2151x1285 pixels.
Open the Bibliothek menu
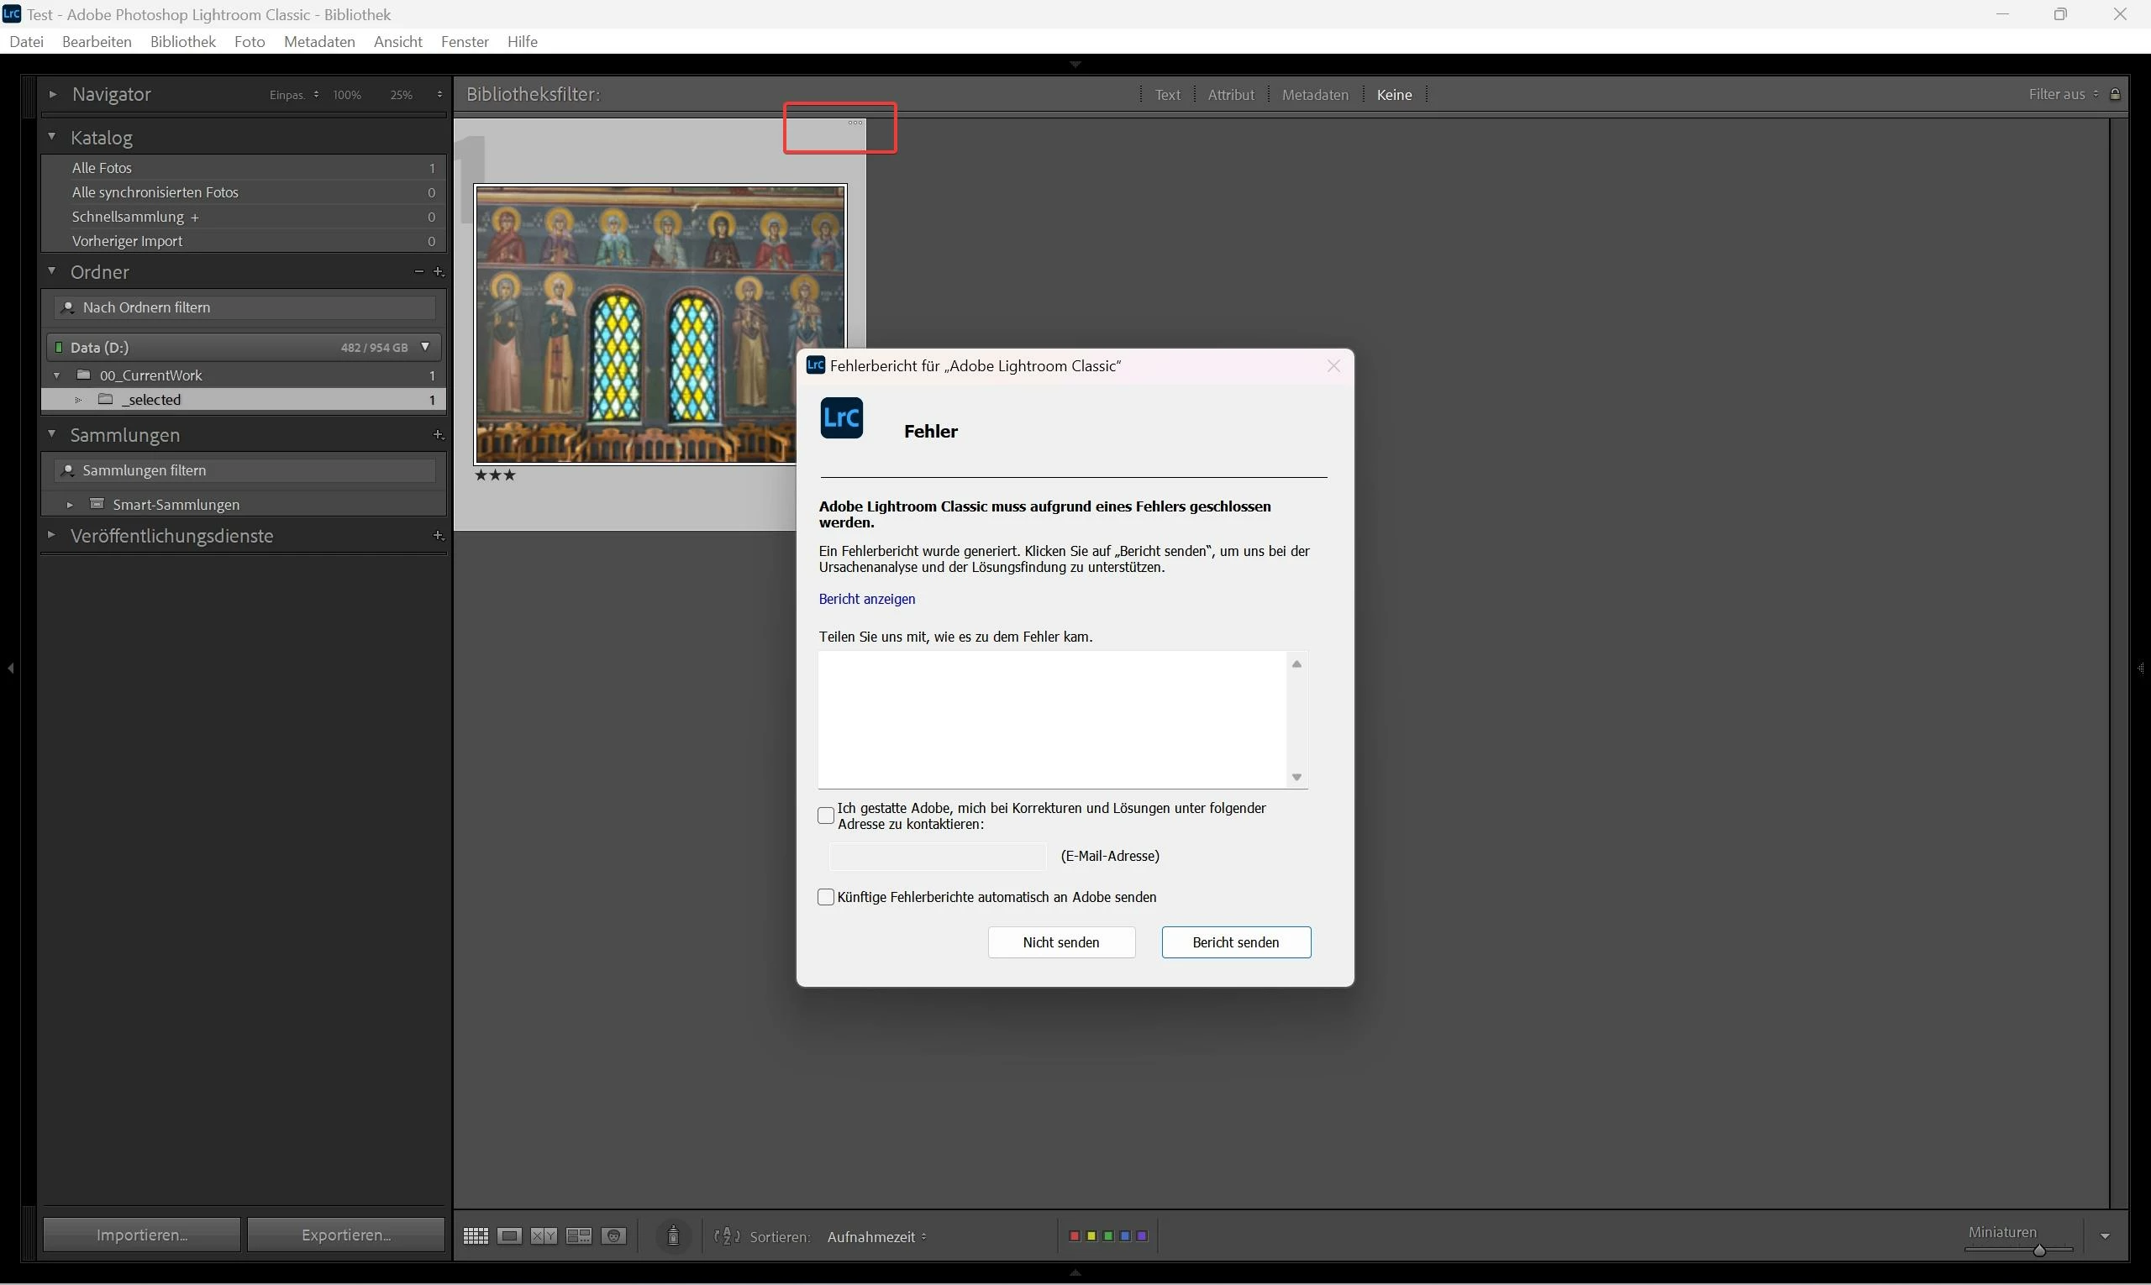click(183, 41)
